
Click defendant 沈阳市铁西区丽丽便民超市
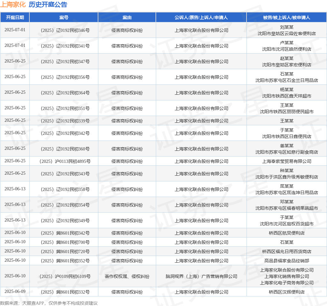(x=286, y=112)
